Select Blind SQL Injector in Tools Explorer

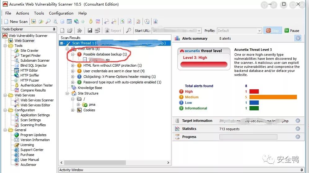[33, 65]
